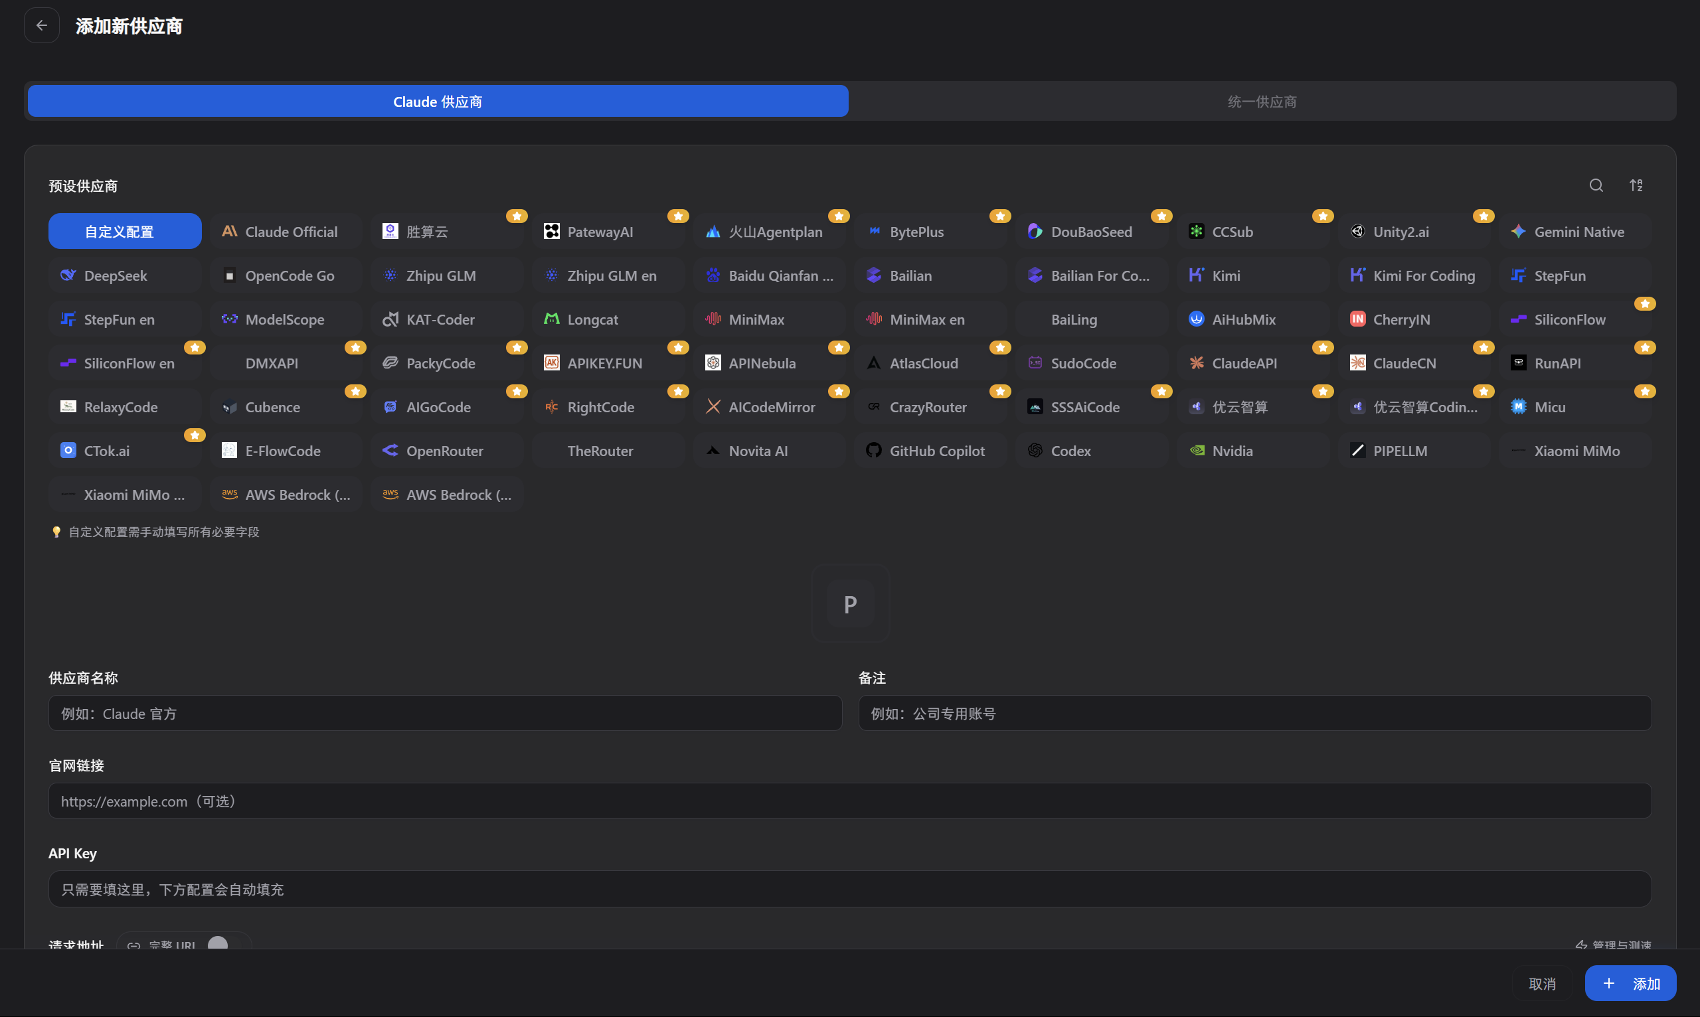
Task: Choose the DMXAPI preset
Action: (286, 363)
